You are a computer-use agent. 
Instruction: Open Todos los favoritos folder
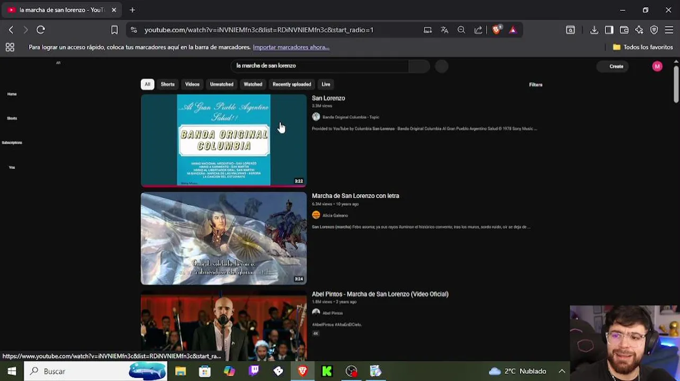642,47
